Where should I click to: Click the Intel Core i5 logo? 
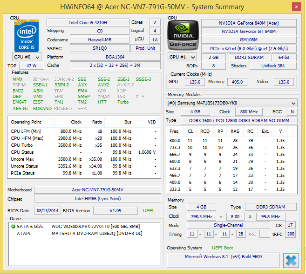pyautogui.click(x=27, y=36)
